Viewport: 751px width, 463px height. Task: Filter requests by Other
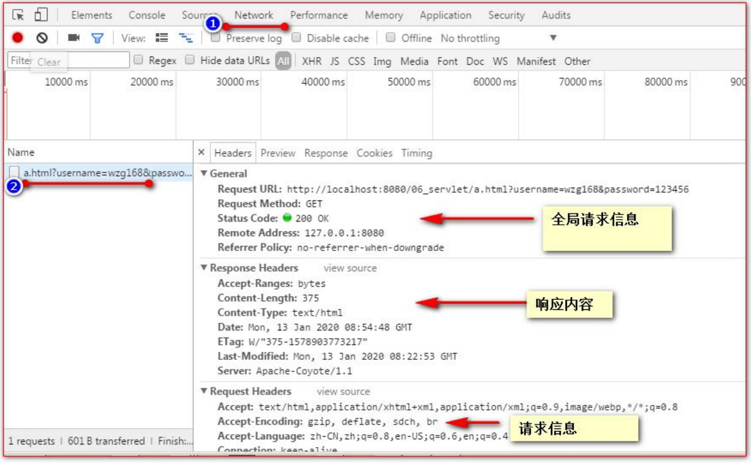577,61
